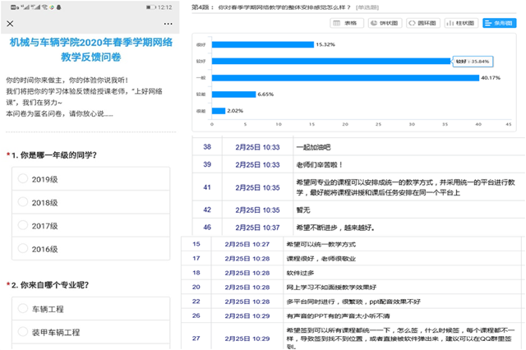The width and height of the screenshot is (526, 350).
Task: Switch to pie chart view (饼状图)
Action: click(385, 23)
